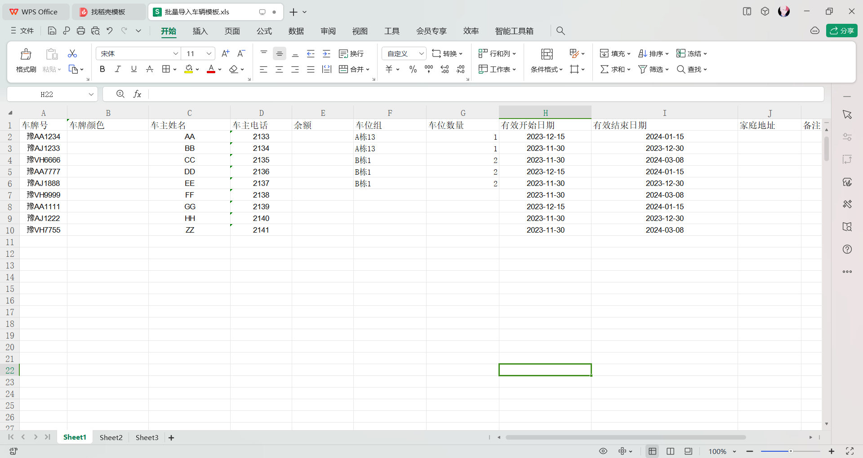Click the formula bar input field
Image resolution: width=863 pixels, height=458 pixels.
(486, 94)
